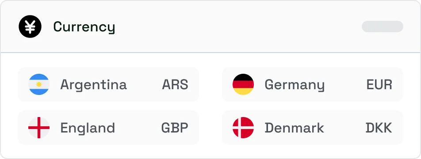Click the Argentina country name
Image resolution: width=421 pixels, height=159 pixels.
click(93, 85)
